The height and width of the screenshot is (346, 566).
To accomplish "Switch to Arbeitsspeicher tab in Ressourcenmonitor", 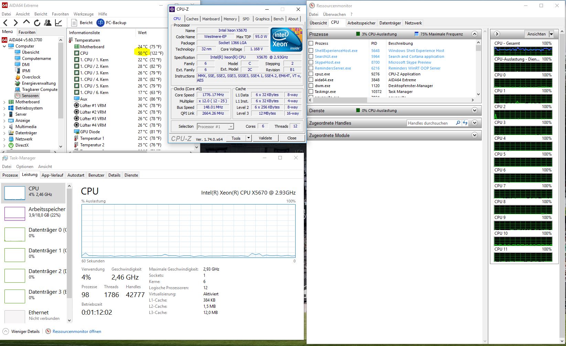I will click(x=361, y=23).
